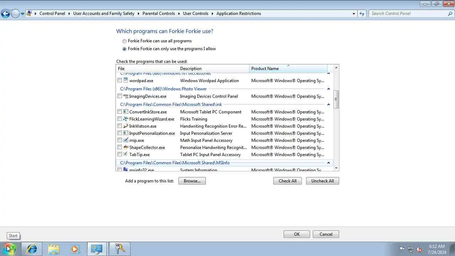
Task: Check the mip.exe checkbox
Action: [120, 140]
